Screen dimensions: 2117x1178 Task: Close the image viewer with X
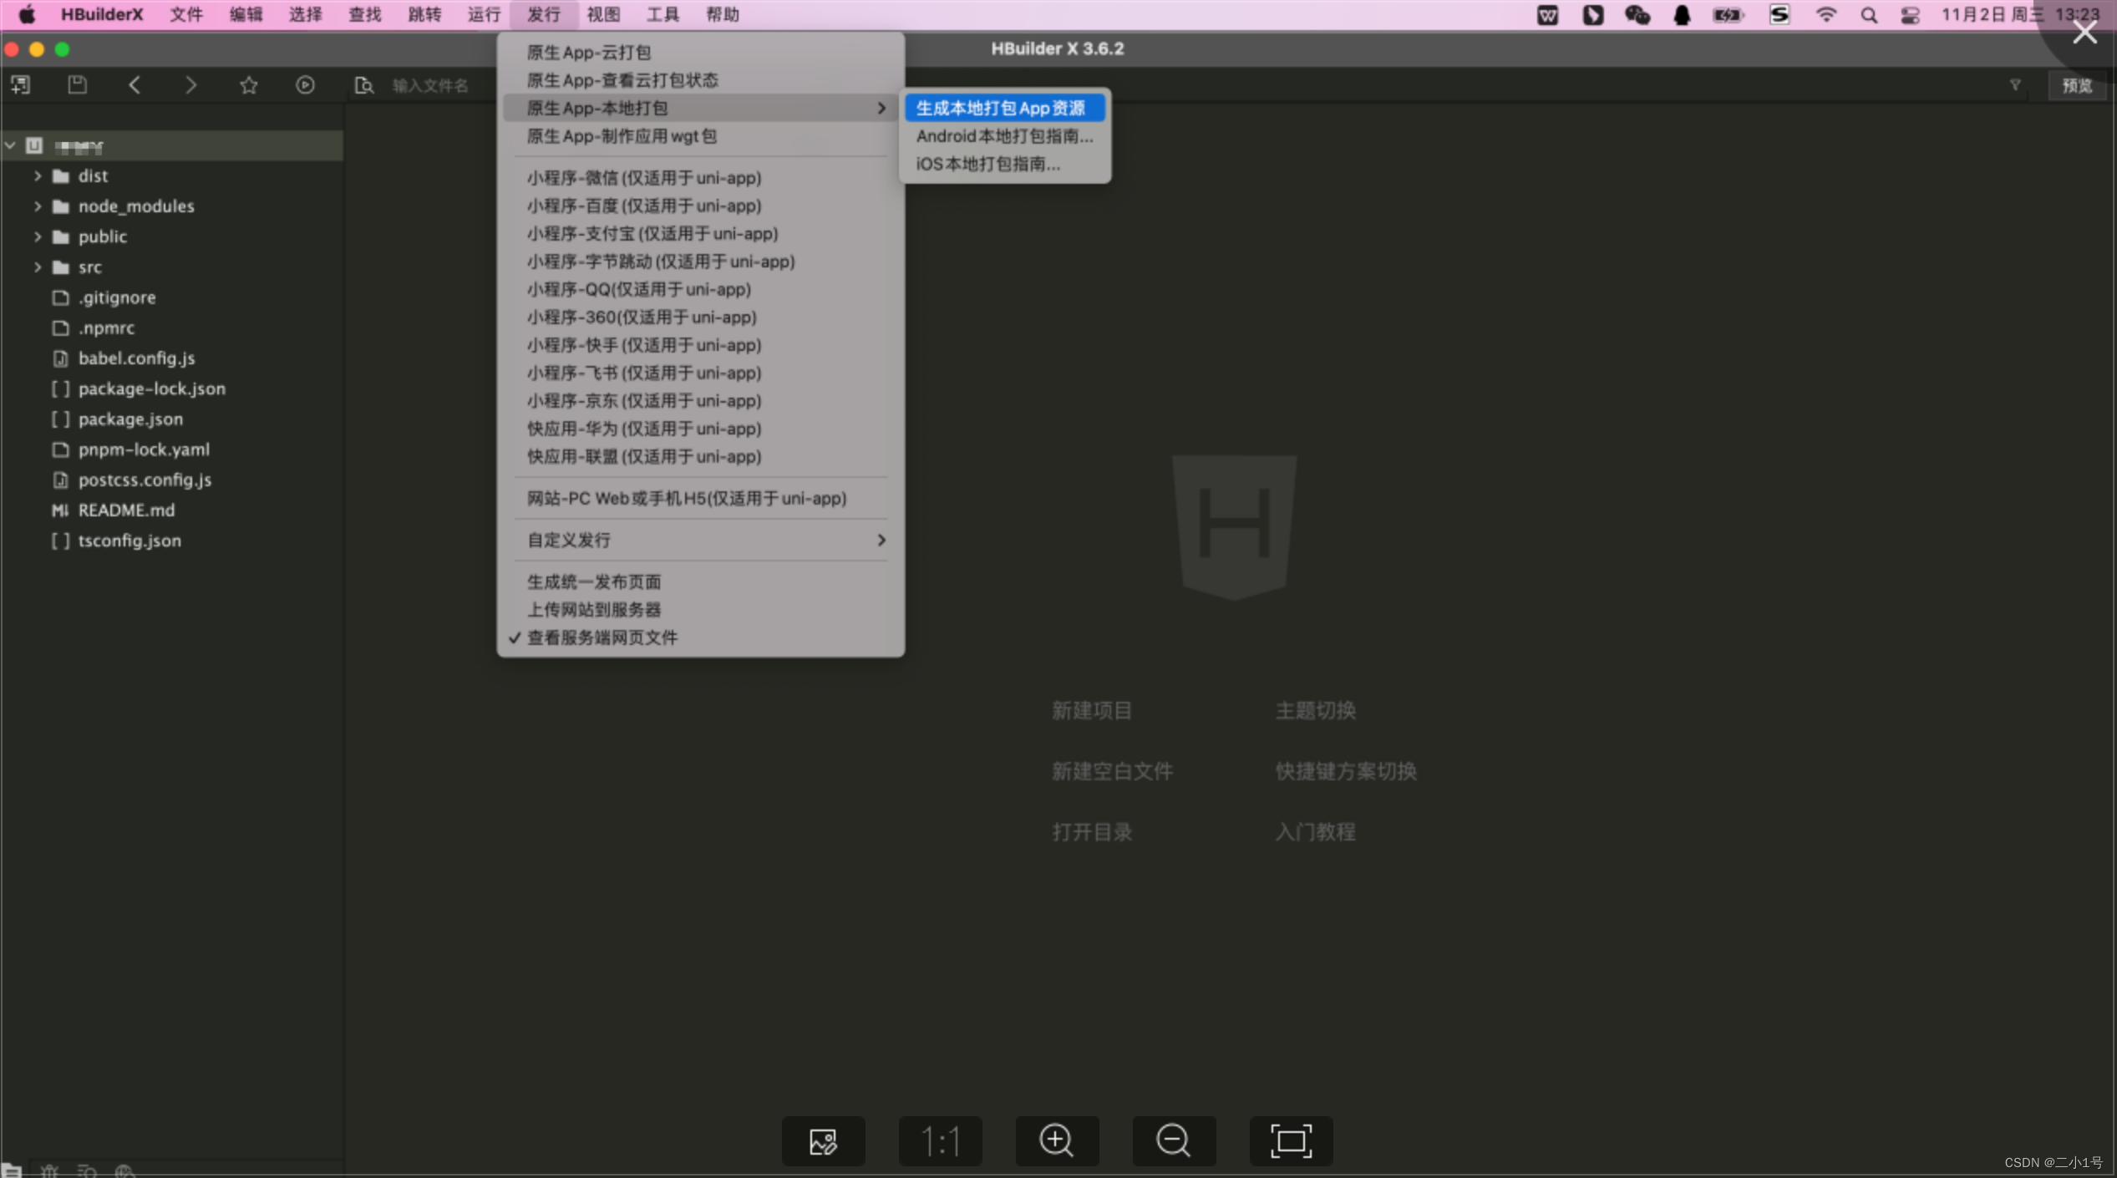2084,33
